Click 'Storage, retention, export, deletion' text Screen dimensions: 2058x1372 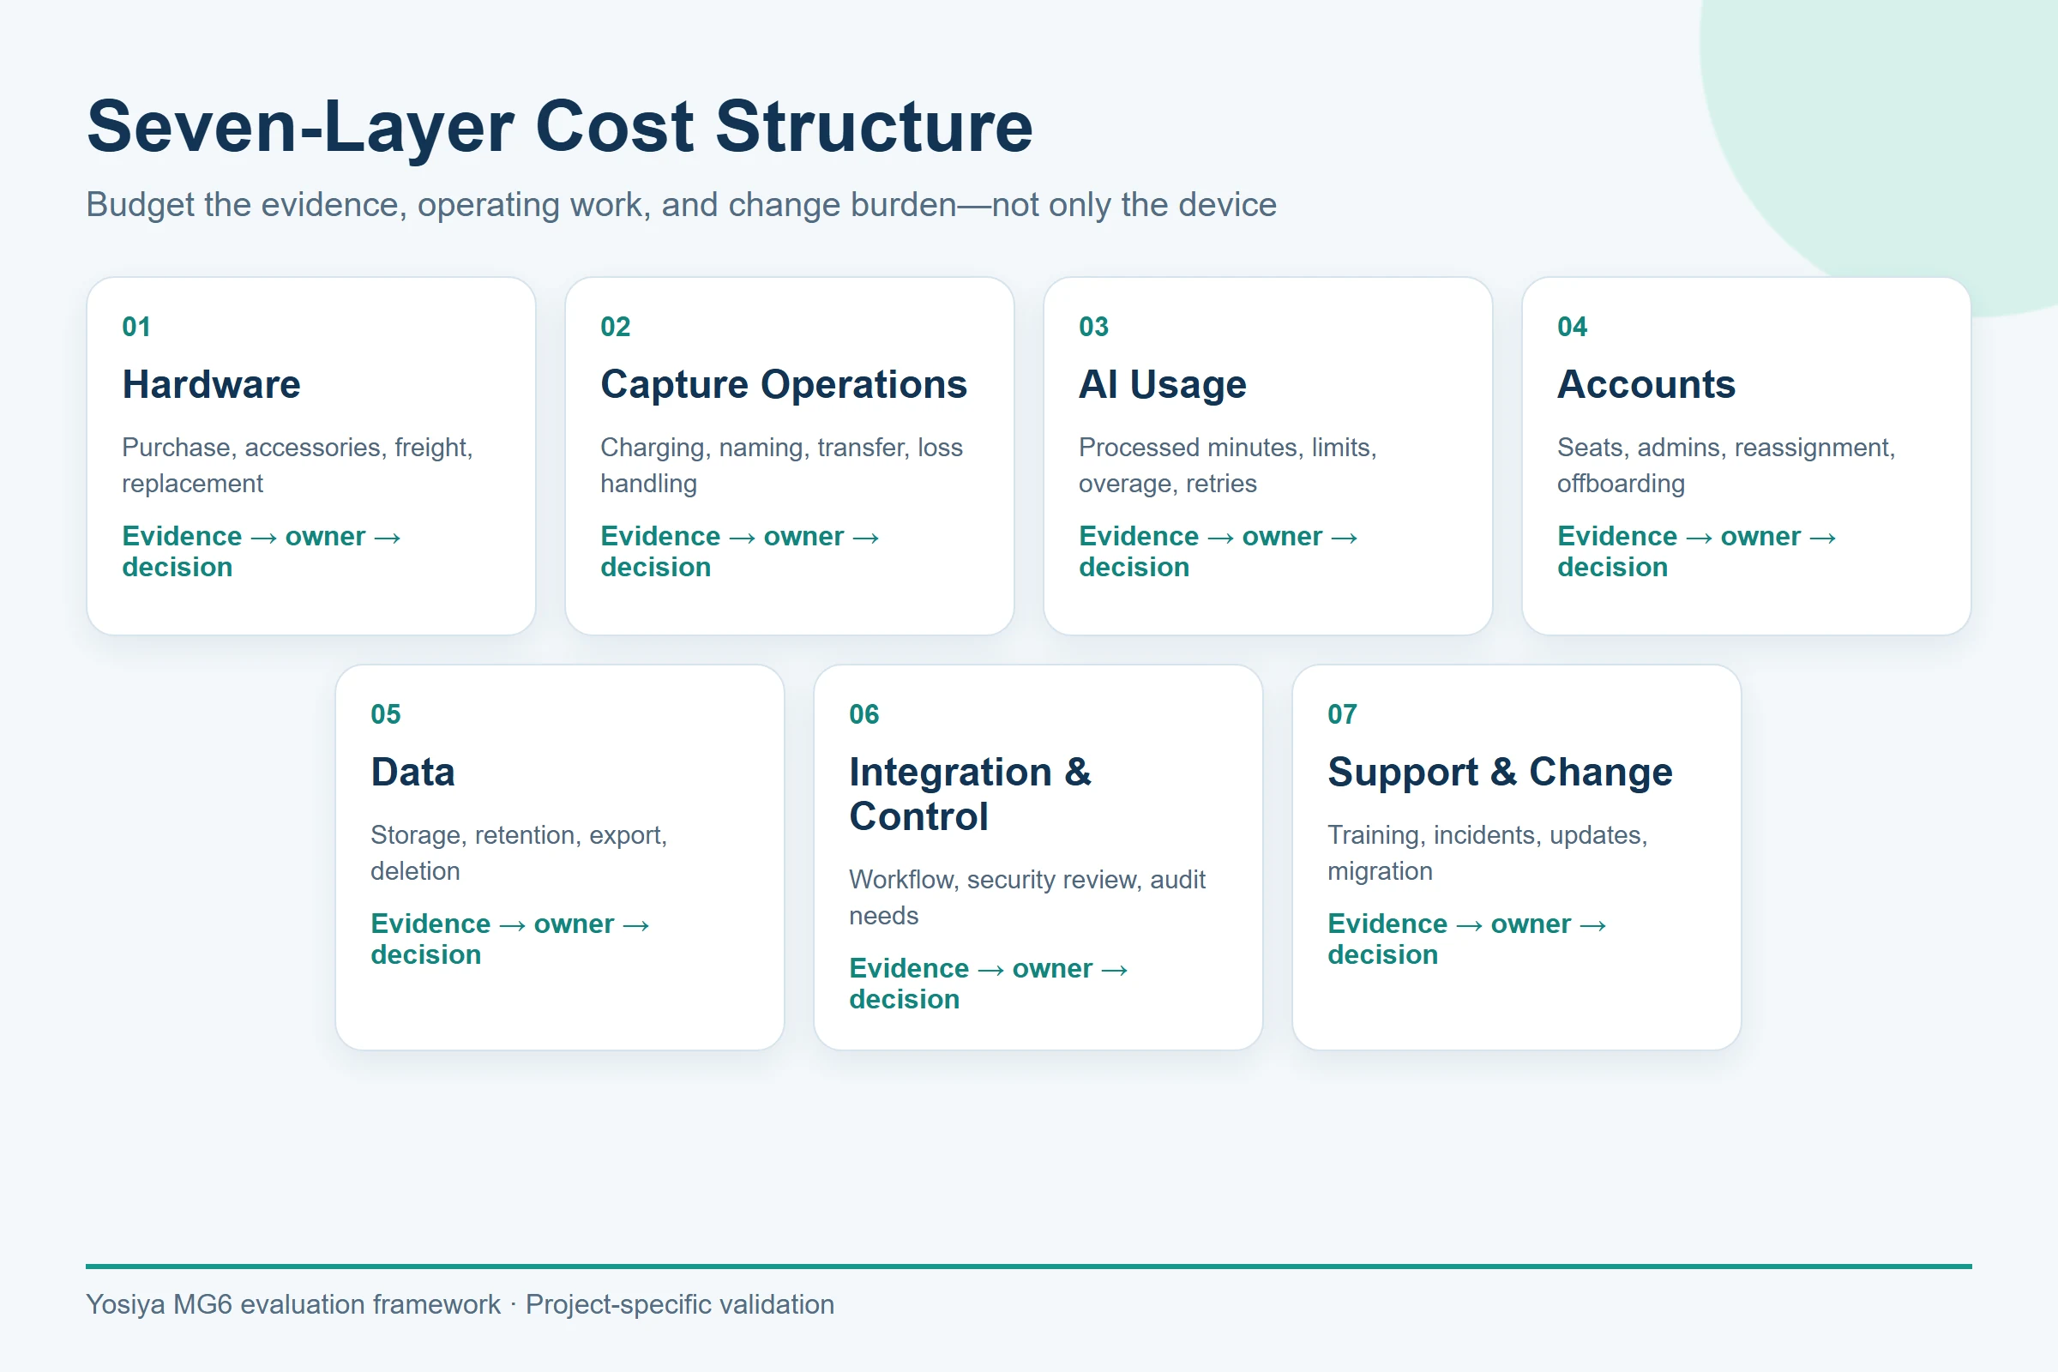519,852
